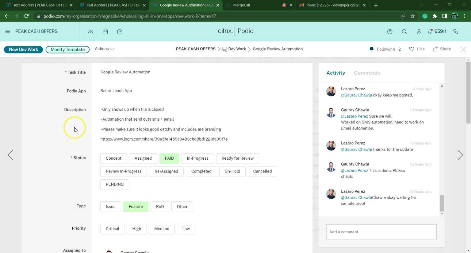Set status to In-Progress
The width and height of the screenshot is (471, 253).
tap(197, 158)
